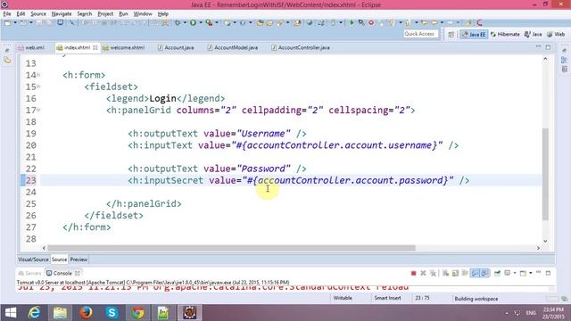Open Internet Explorer from the taskbar
The image size is (571, 321).
pos(34,313)
